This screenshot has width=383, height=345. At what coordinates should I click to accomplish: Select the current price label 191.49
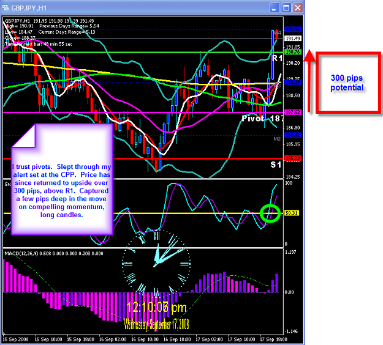point(293,39)
